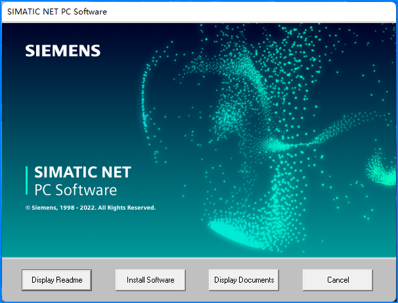Viewport: 398px width, 303px height.
Task: Cancel the SIMATIC NET installer
Action: (338, 280)
